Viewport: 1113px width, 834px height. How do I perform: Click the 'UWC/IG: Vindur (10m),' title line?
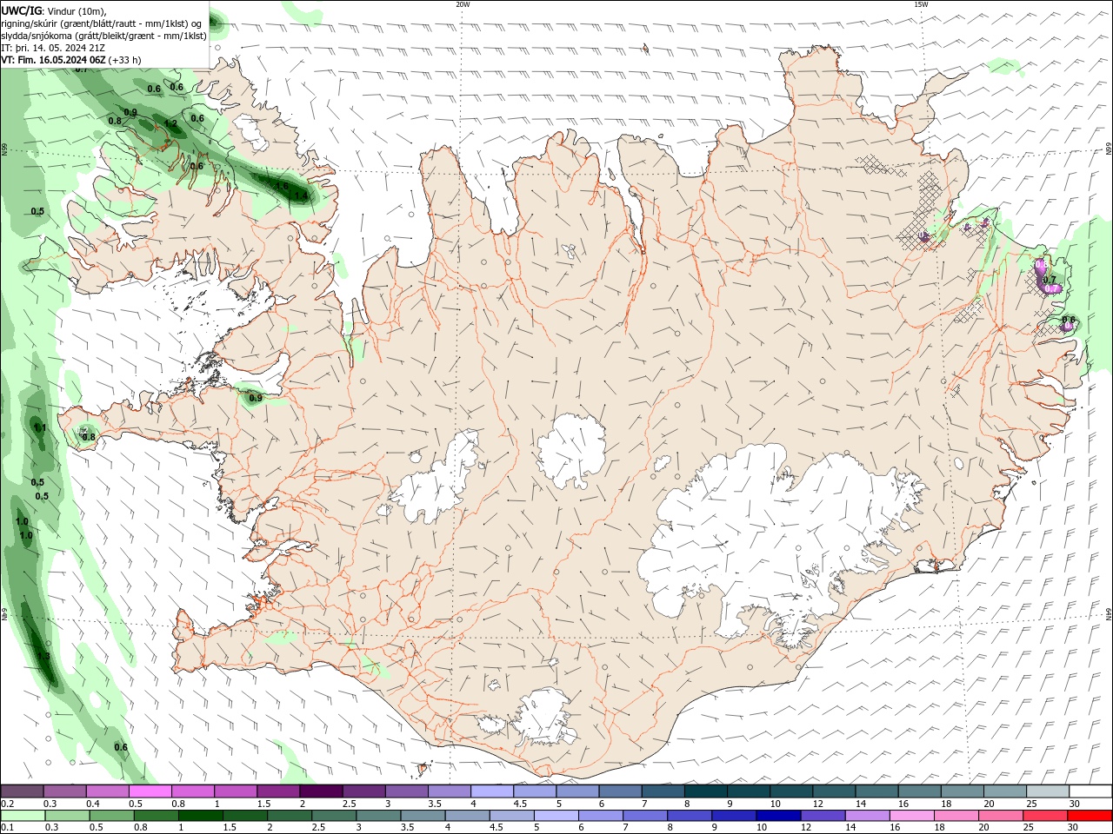[54, 10]
